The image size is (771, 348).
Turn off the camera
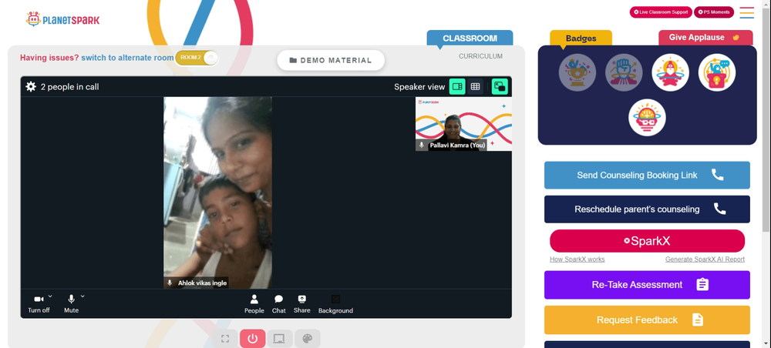coord(39,304)
